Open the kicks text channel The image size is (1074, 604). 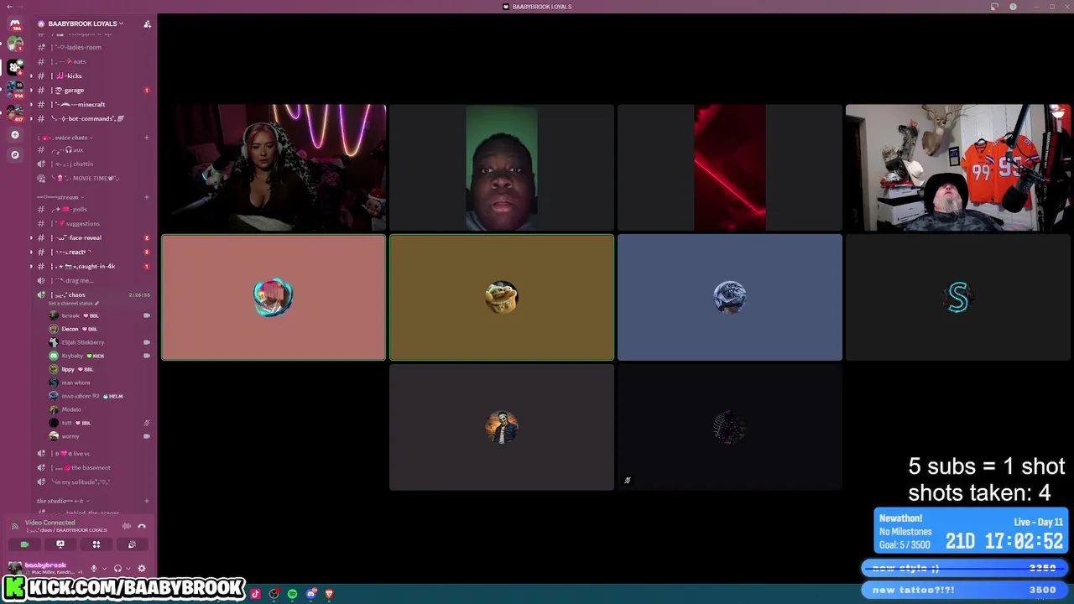[92, 75]
